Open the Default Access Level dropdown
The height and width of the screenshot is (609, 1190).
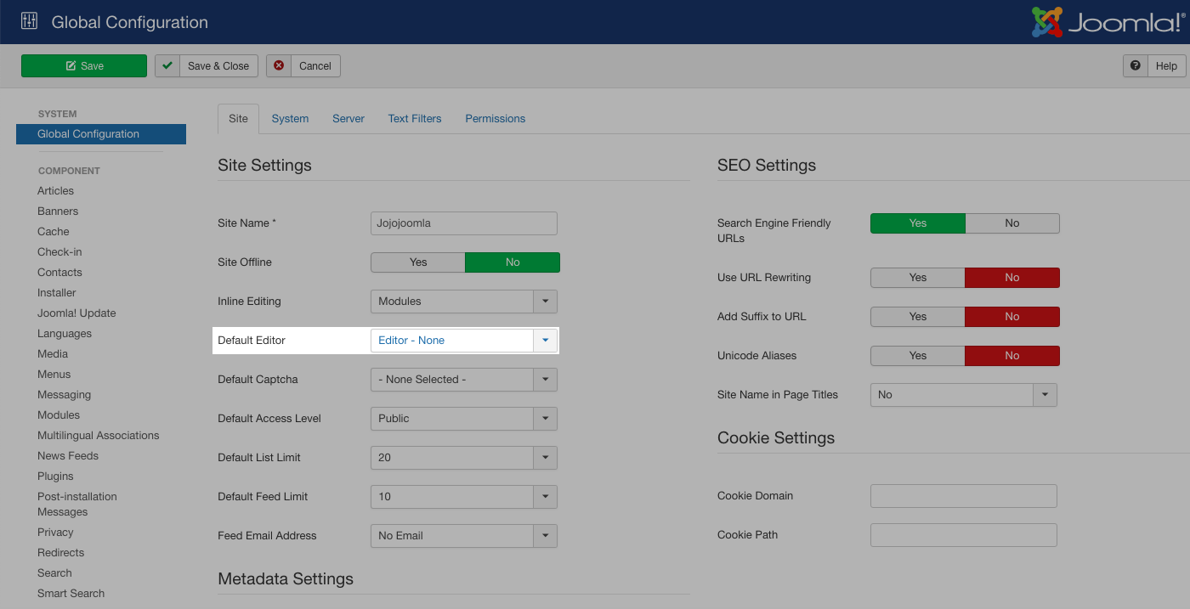464,419
